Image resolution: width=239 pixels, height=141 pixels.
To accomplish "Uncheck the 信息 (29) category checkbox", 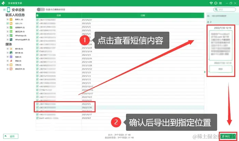I will click(x=8, y=23).
